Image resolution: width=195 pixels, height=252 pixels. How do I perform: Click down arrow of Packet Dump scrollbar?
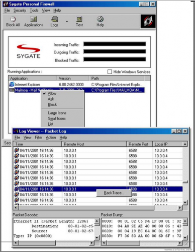[x=185, y=237]
